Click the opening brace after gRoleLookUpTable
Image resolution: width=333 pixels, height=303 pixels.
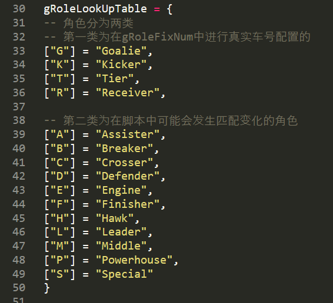coord(169,9)
